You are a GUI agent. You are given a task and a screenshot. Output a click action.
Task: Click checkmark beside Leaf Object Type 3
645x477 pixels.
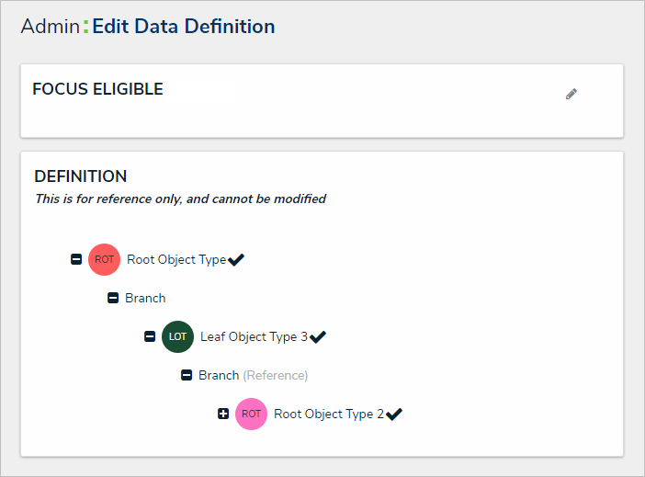coord(318,337)
